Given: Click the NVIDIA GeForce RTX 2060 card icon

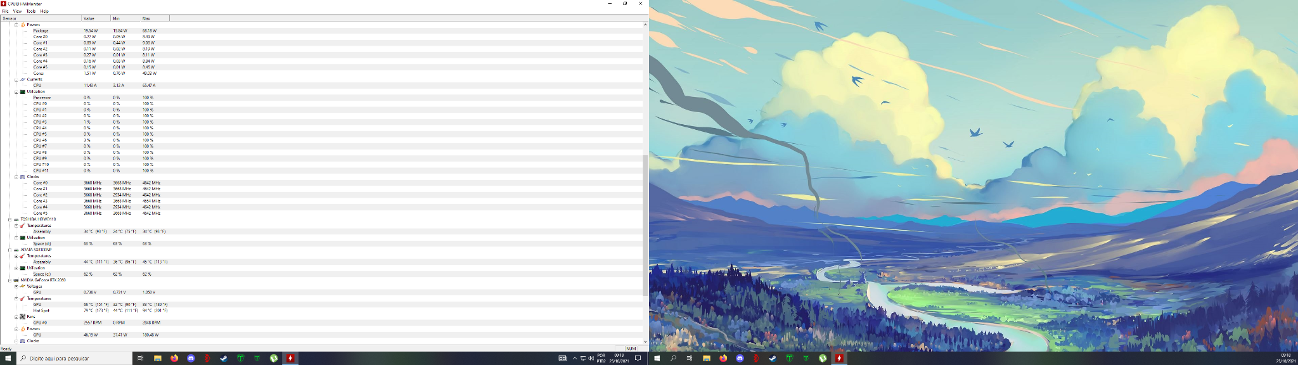Looking at the screenshot, I should pos(16,280).
